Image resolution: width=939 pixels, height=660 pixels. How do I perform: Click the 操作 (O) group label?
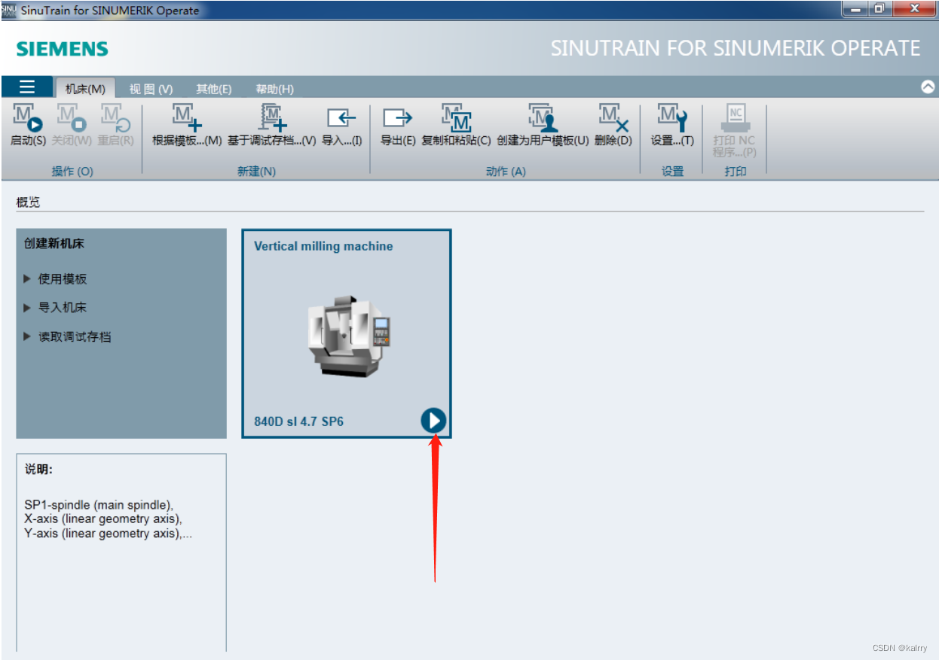point(72,171)
